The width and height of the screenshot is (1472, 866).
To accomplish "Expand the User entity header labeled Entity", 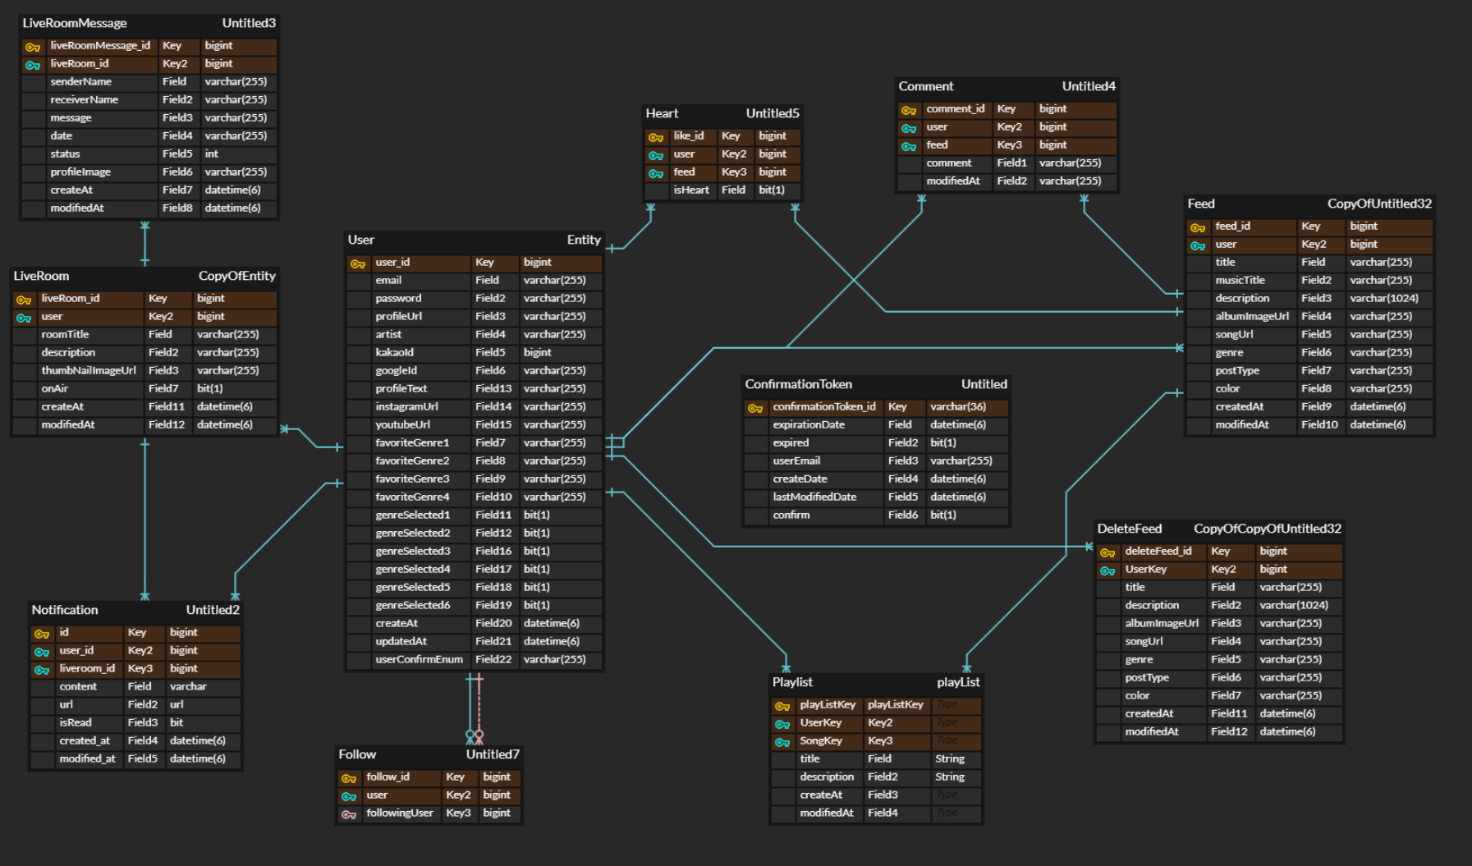I will tap(584, 241).
